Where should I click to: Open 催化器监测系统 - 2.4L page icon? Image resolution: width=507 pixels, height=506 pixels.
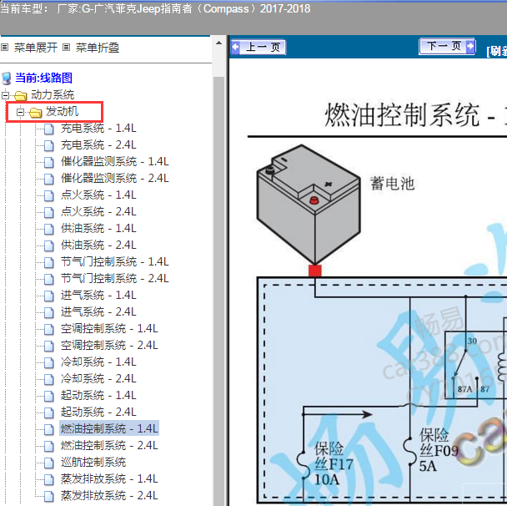point(49,179)
